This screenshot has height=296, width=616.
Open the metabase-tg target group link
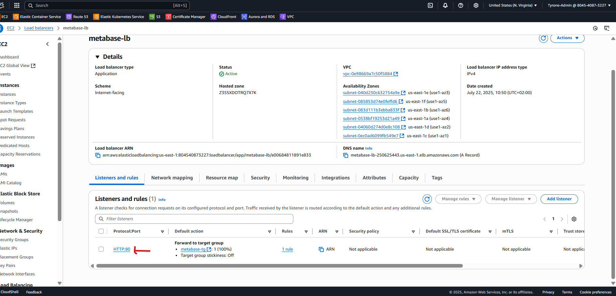point(193,249)
